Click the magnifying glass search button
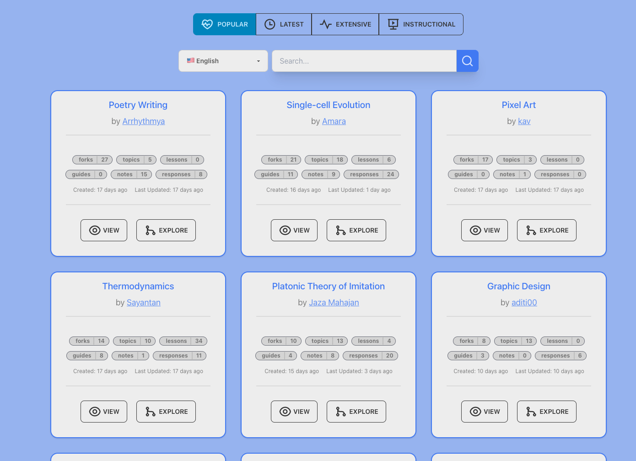This screenshot has height=461, width=636. pos(467,61)
